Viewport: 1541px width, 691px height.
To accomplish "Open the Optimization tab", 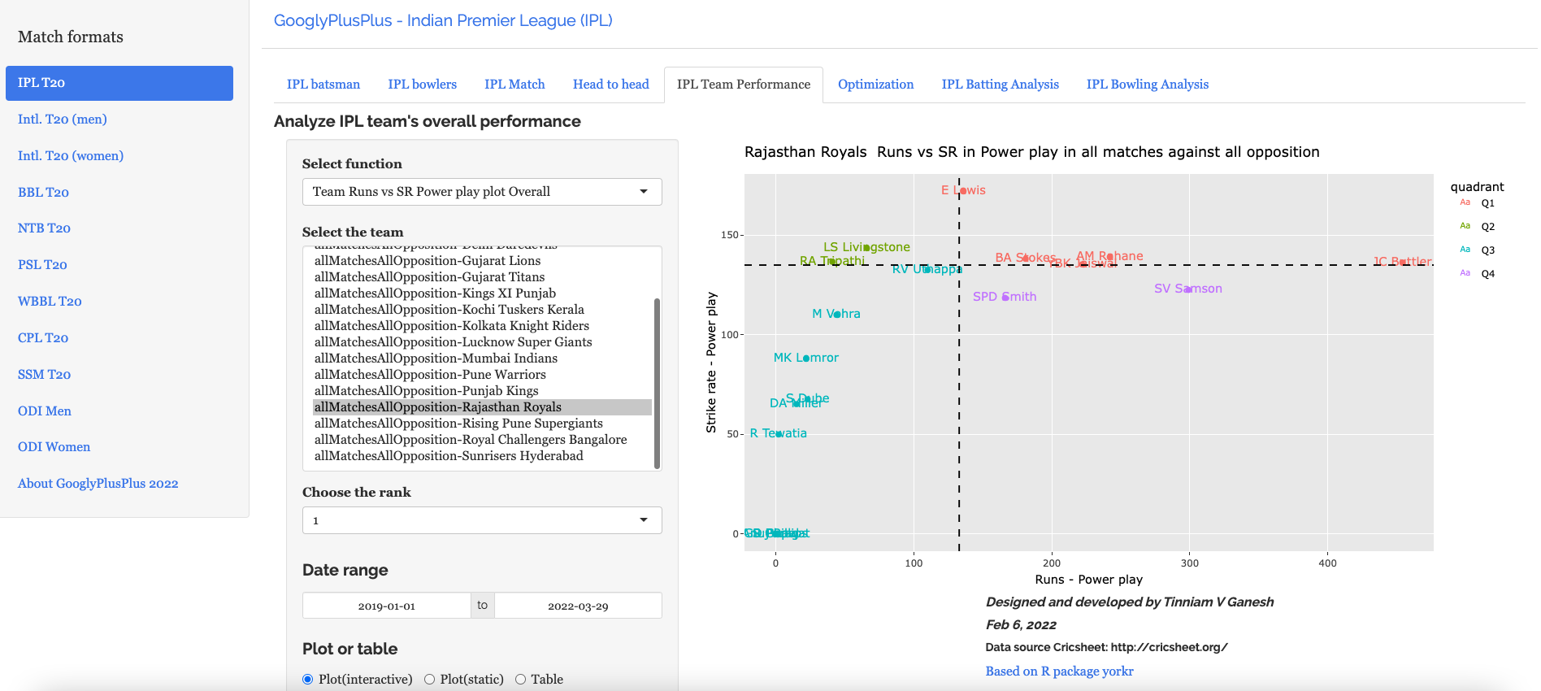I will [875, 85].
